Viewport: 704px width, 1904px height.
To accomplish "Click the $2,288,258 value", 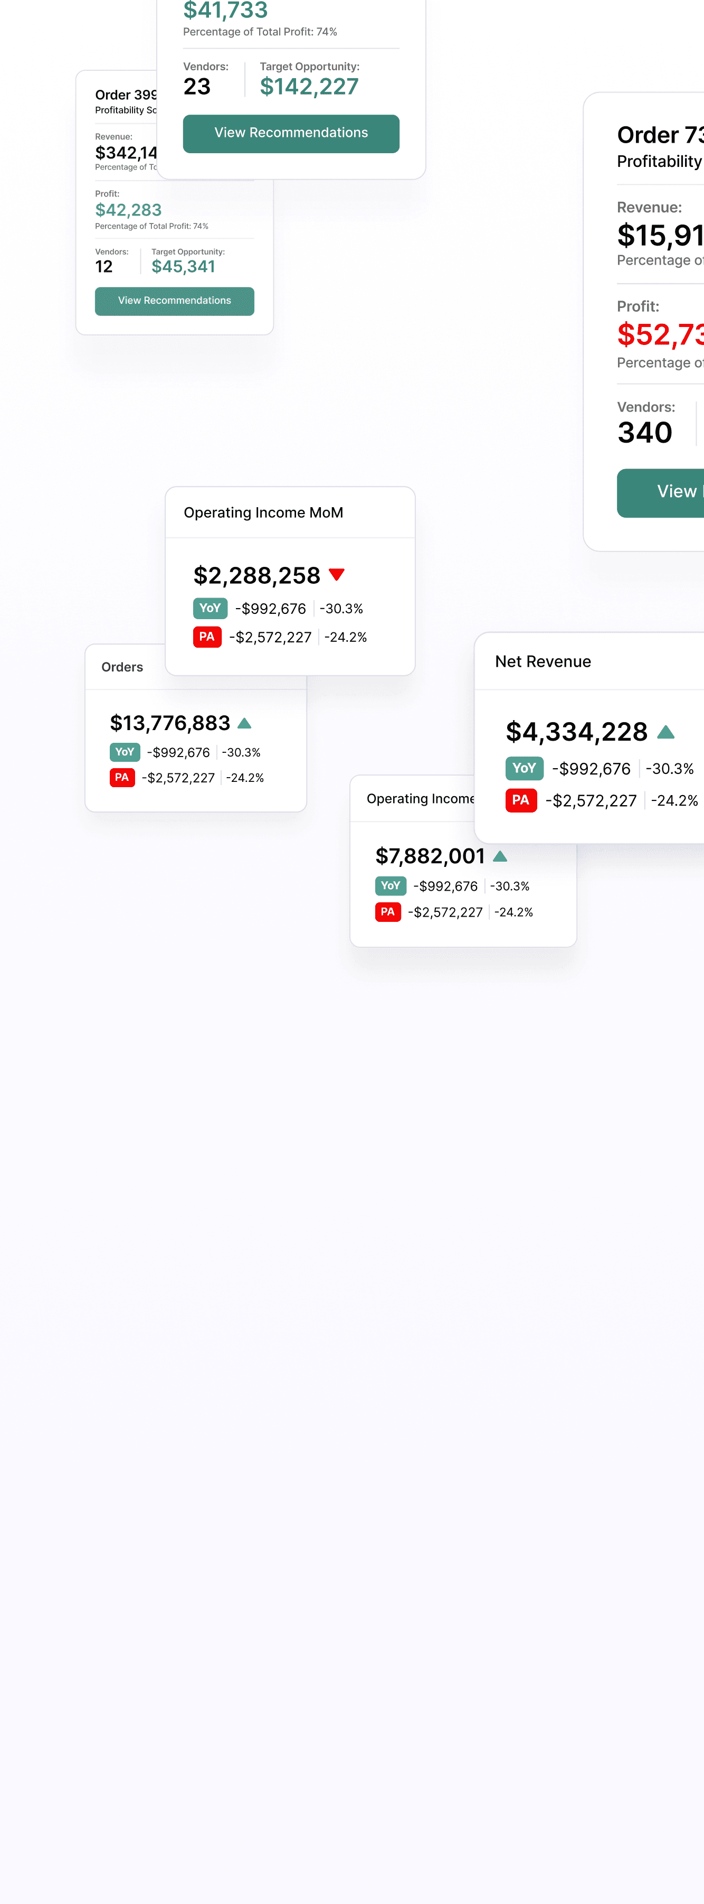I will 256,575.
